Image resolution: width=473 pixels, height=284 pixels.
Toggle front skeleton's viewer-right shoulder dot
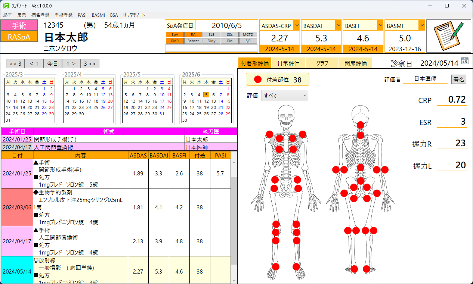pos(303,134)
